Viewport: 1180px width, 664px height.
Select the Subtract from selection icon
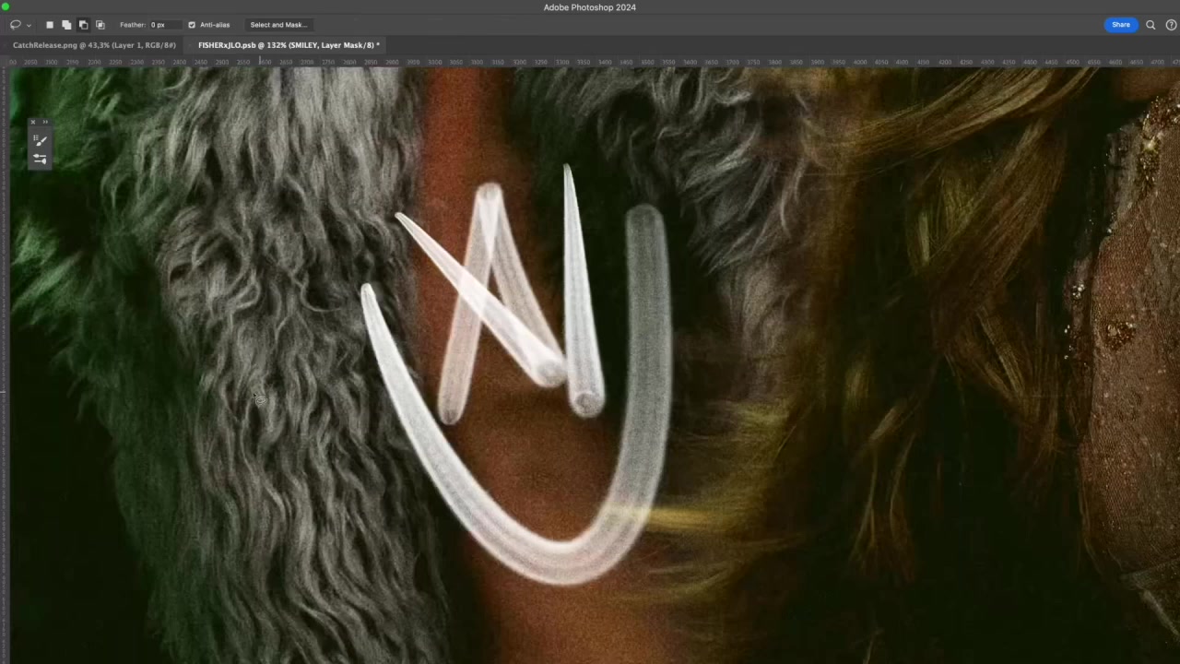coord(83,25)
